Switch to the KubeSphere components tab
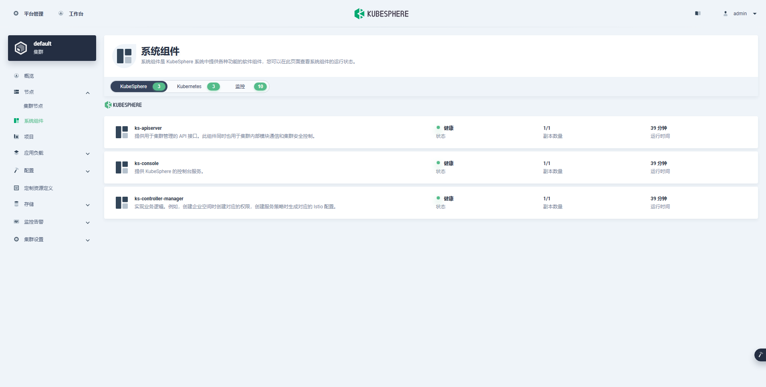 point(139,87)
